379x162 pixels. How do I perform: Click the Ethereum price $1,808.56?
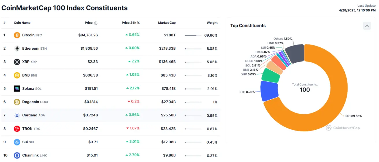[x=89, y=49]
